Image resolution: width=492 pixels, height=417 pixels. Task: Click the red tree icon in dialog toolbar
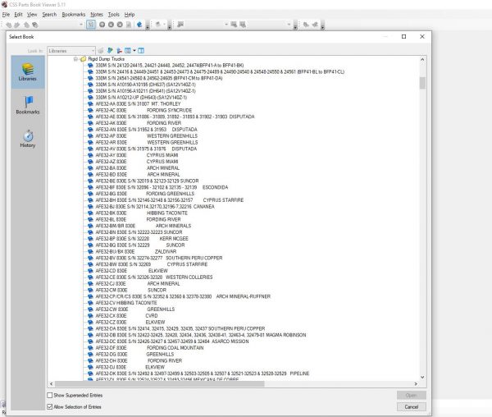[119, 51]
